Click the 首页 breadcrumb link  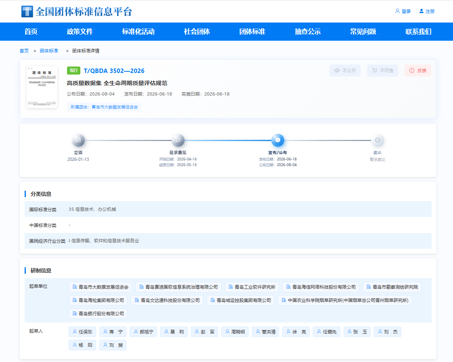pyautogui.click(x=24, y=51)
